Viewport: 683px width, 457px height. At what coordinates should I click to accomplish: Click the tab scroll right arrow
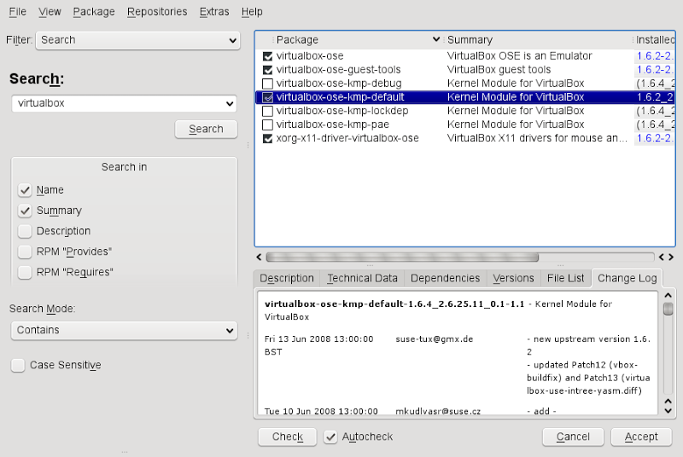click(671, 257)
